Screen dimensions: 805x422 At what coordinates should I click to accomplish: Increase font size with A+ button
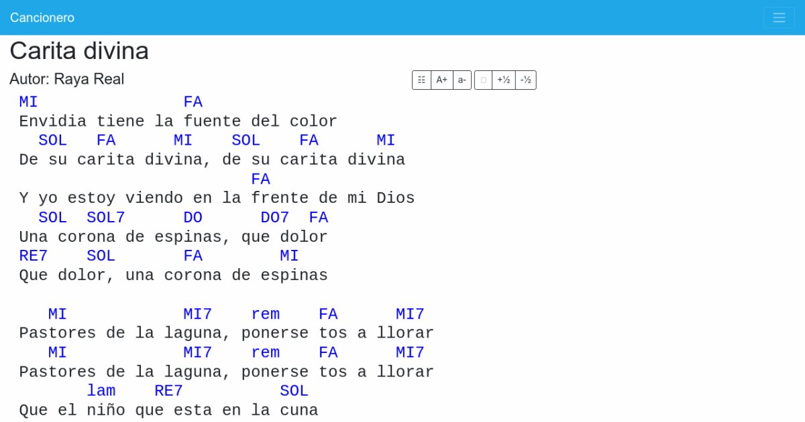click(x=441, y=80)
